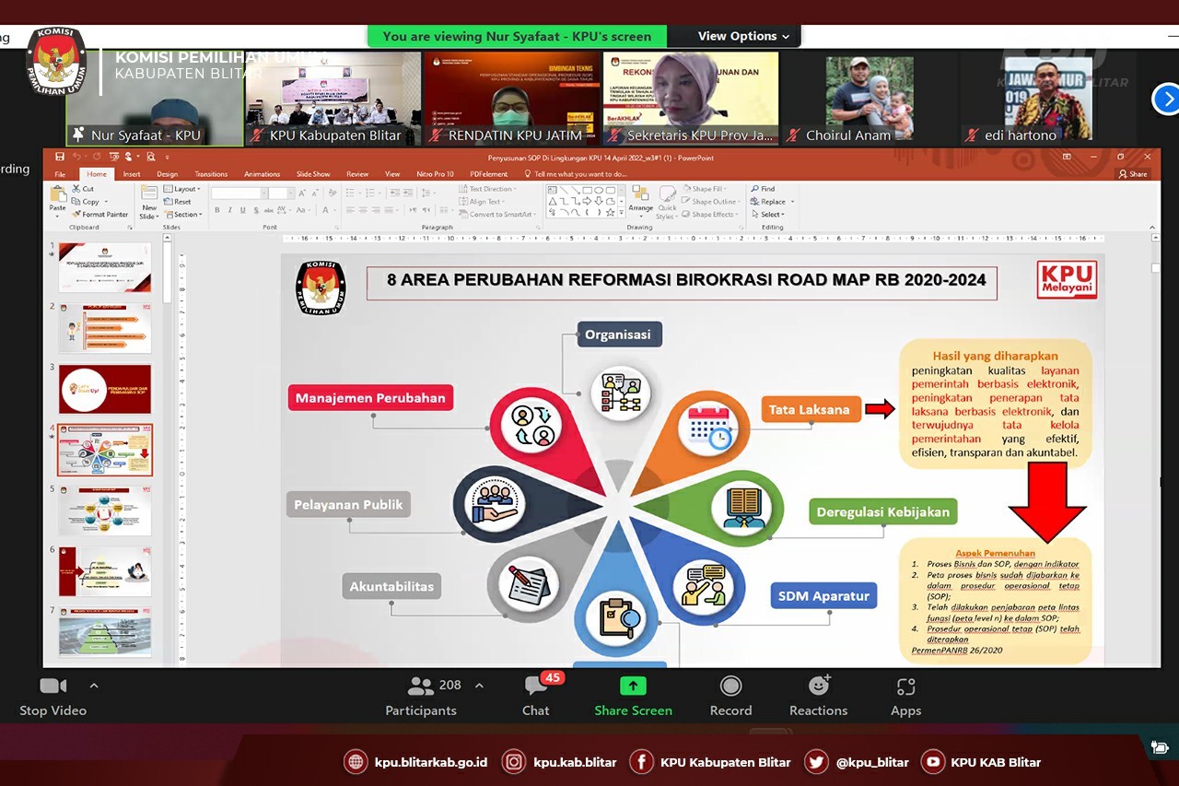Viewport: 1179px width, 786px height.
Task: Select slide 3 thumbnail in slide panel
Action: (105, 389)
